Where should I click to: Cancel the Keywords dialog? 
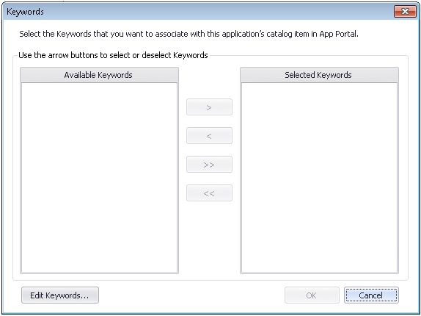click(x=371, y=295)
